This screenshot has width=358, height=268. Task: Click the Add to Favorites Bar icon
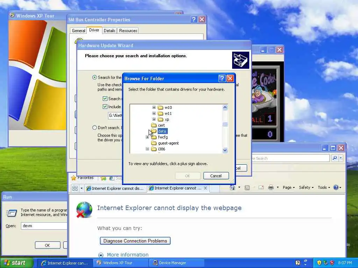click(x=103, y=178)
